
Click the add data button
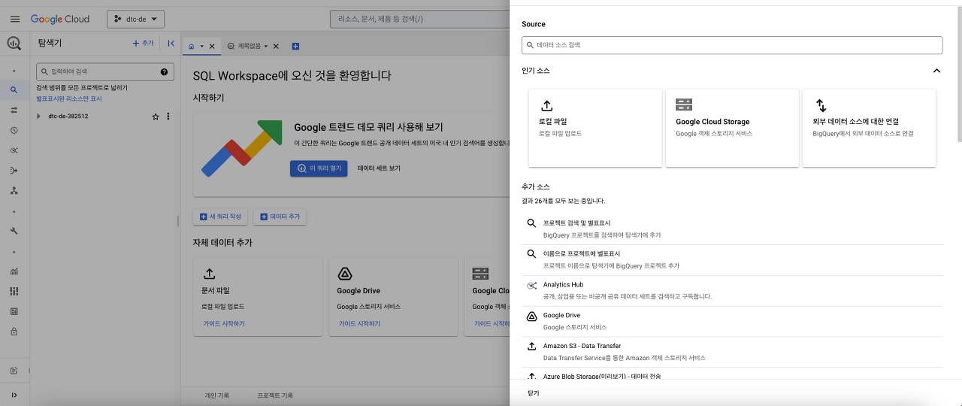[280, 217]
